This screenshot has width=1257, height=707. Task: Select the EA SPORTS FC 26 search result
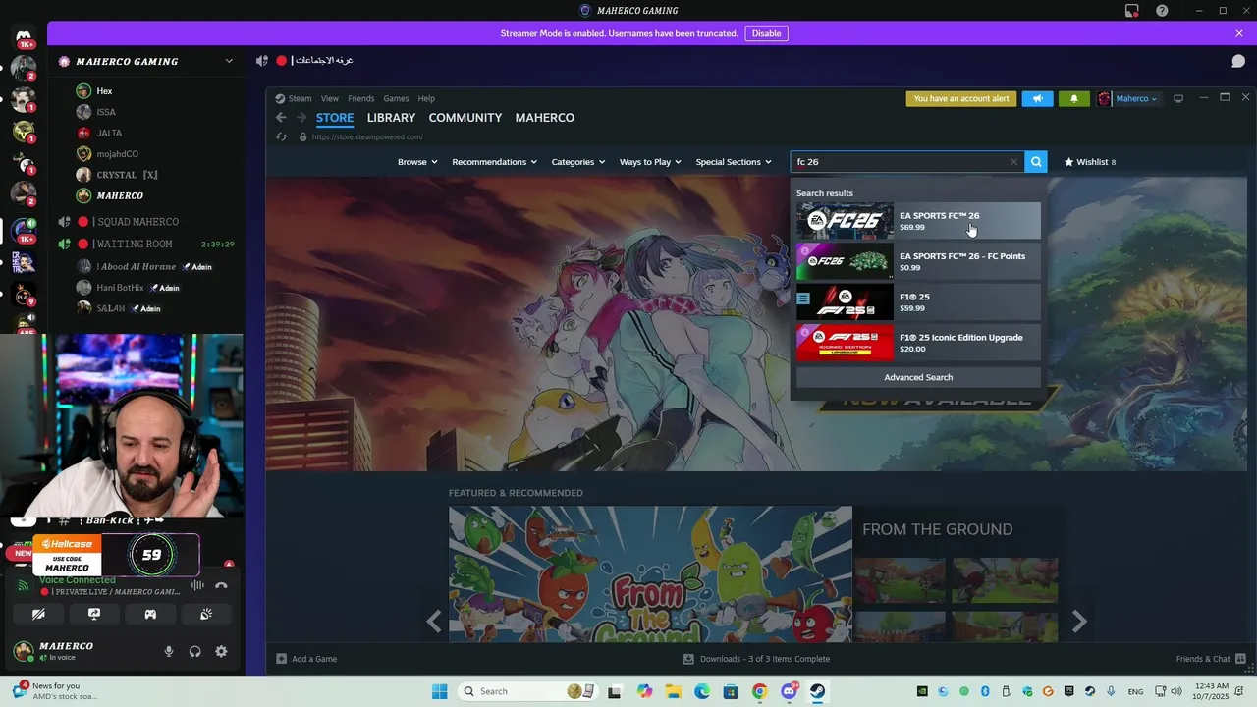(x=918, y=221)
